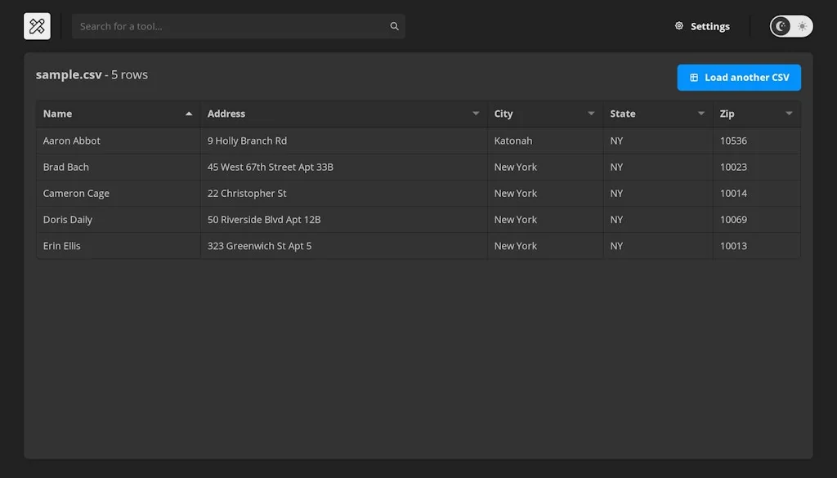Screen dimensions: 837x478
Task: Click the sample.csv file title
Action: 69,74
